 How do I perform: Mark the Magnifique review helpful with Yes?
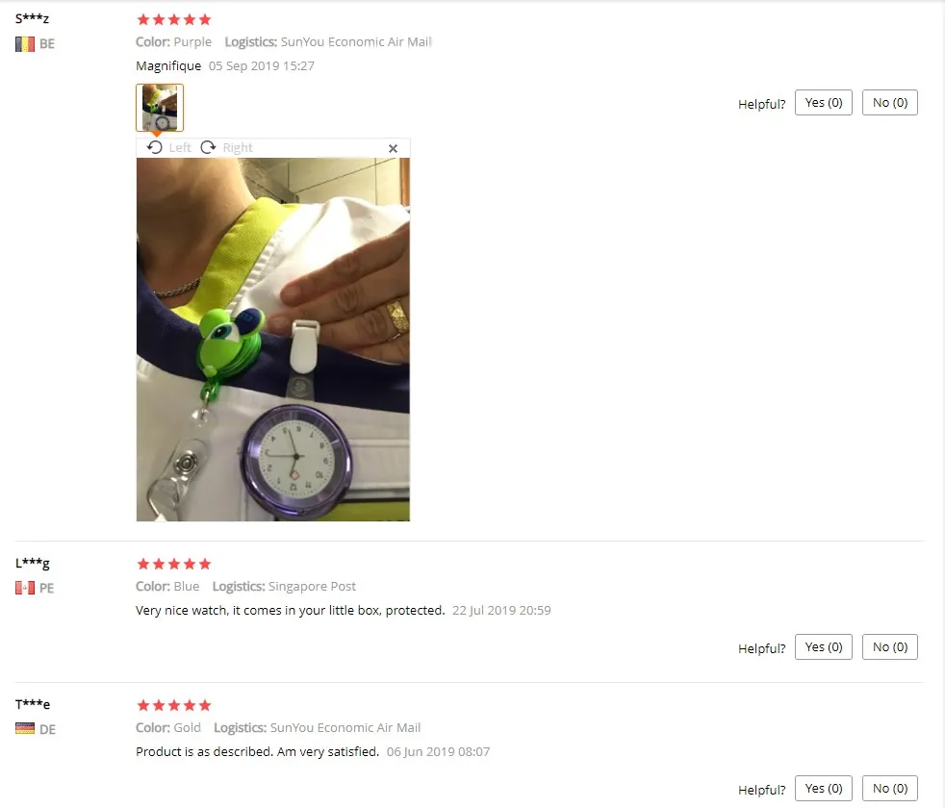[823, 102]
